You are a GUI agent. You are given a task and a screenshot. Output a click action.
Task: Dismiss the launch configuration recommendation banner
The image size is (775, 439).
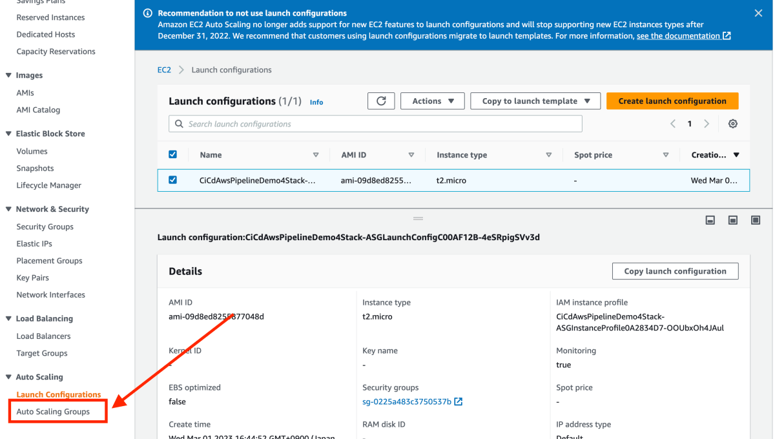(x=758, y=13)
